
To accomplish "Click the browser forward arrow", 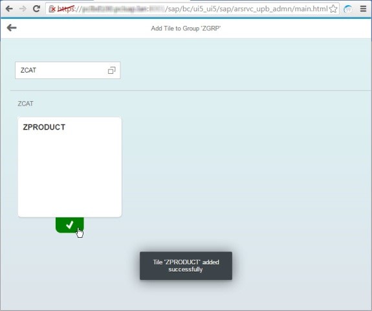I will [23, 9].
